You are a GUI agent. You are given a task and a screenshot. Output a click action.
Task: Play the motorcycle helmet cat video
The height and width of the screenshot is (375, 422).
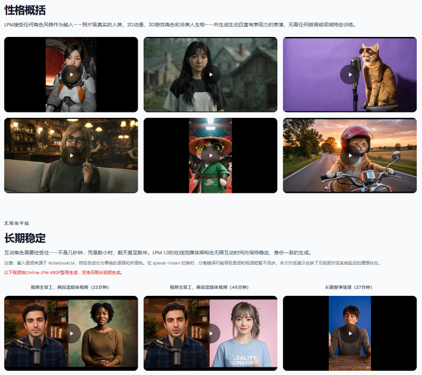350,155
